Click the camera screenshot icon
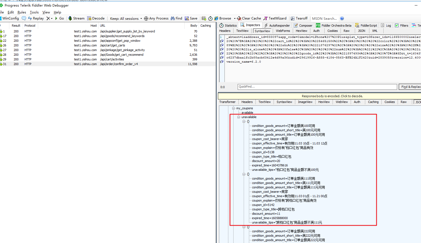Screen dimensions: 421x243 [204, 18]
